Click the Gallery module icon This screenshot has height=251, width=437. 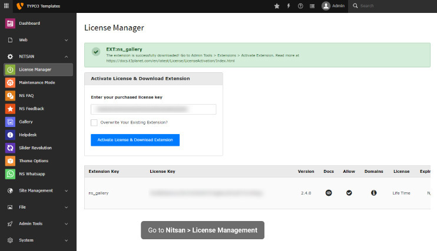pos(11,122)
